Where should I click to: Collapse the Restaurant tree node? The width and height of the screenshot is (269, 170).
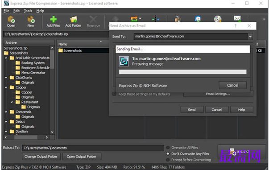click(x=12, y=102)
